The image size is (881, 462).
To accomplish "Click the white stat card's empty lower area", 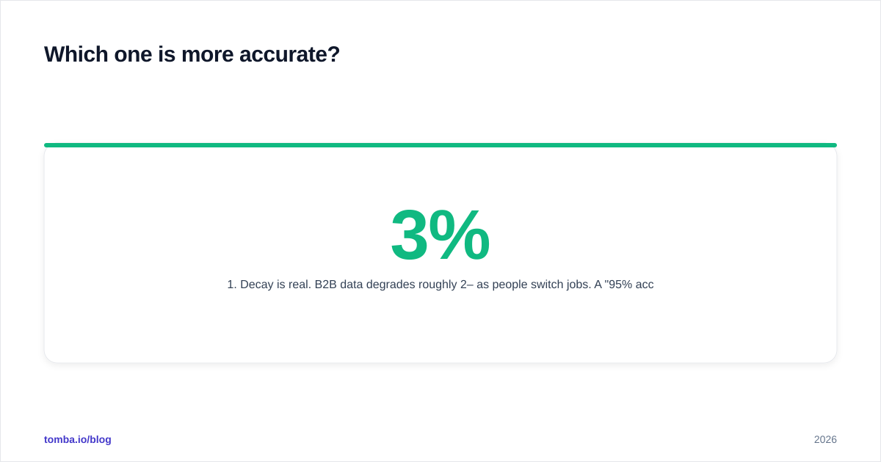I will coord(440,330).
